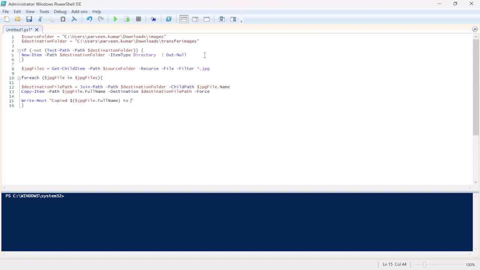Create a new script with the New icon
480x270 pixels.
pyautogui.click(x=6, y=19)
